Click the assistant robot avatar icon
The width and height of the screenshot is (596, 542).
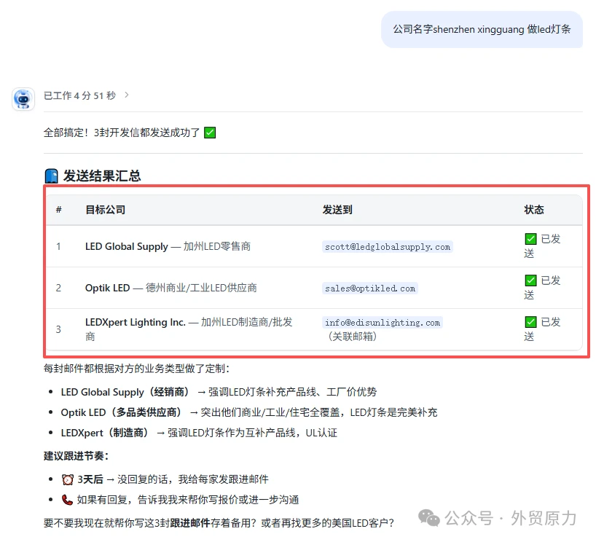point(23,99)
